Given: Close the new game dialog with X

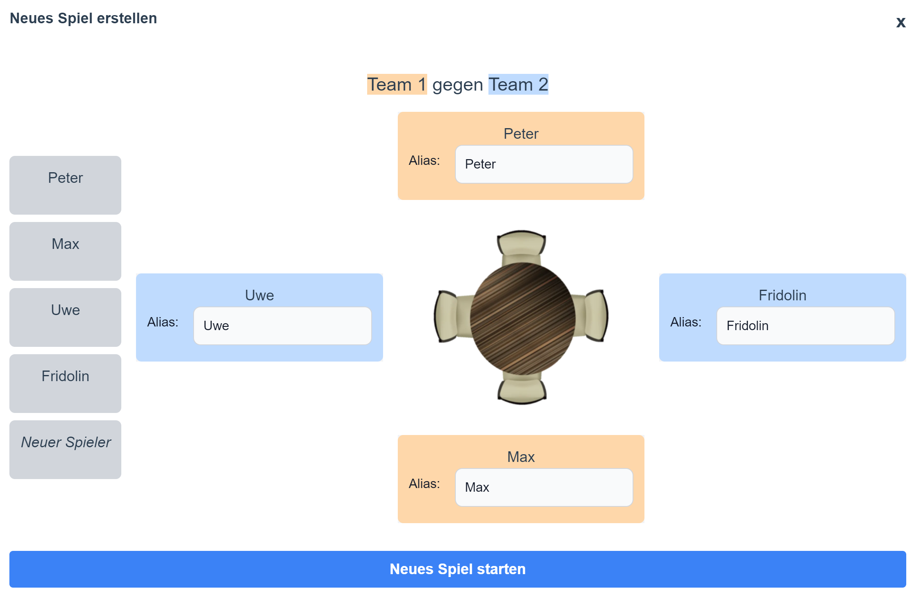Looking at the screenshot, I should (x=901, y=22).
